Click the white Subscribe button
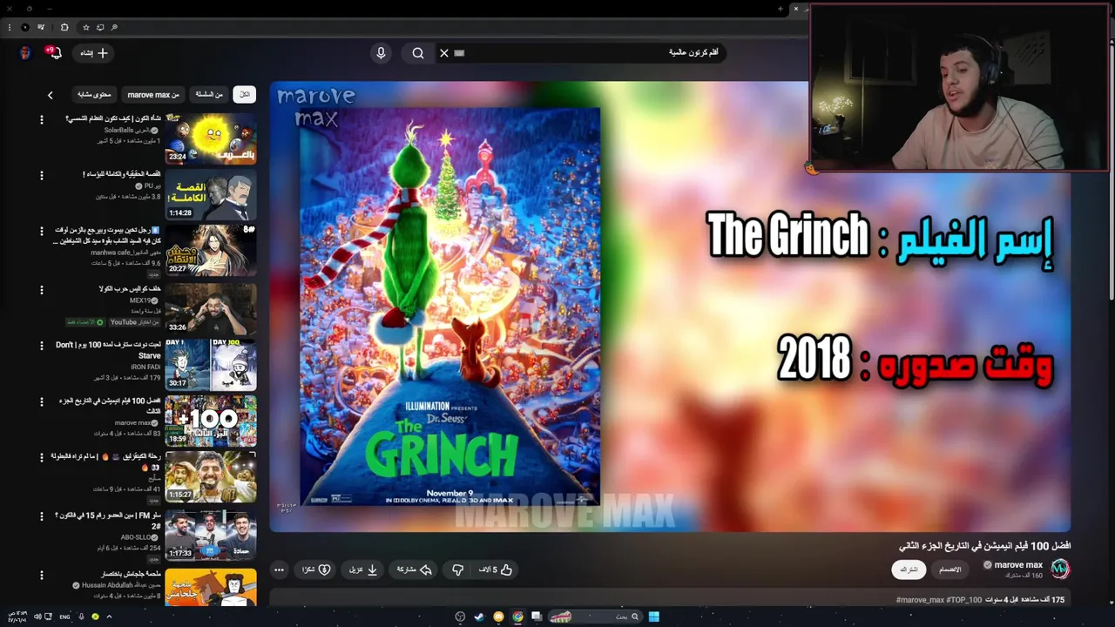The height and width of the screenshot is (627, 1115). (909, 570)
